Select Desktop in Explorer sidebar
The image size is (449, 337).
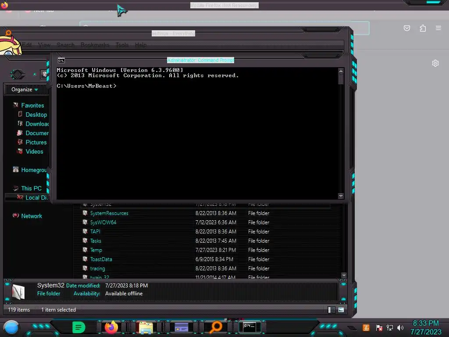[36, 115]
